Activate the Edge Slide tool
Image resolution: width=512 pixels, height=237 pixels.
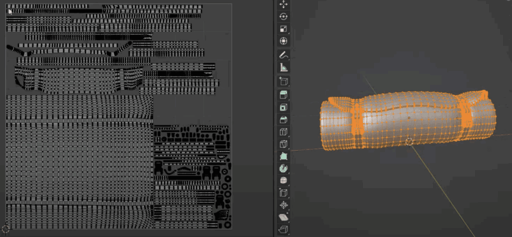click(x=283, y=193)
